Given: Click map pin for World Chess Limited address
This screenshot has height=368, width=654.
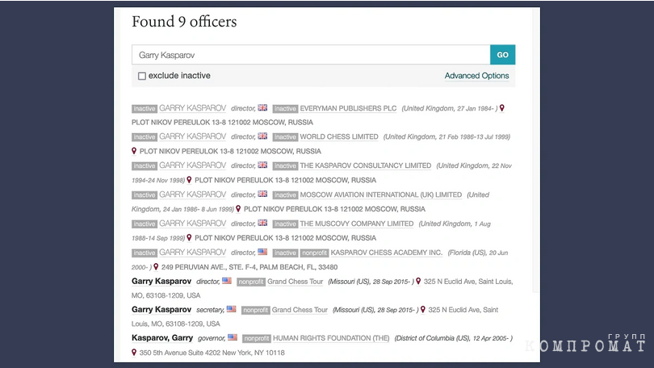Looking at the screenshot, I should (134, 151).
